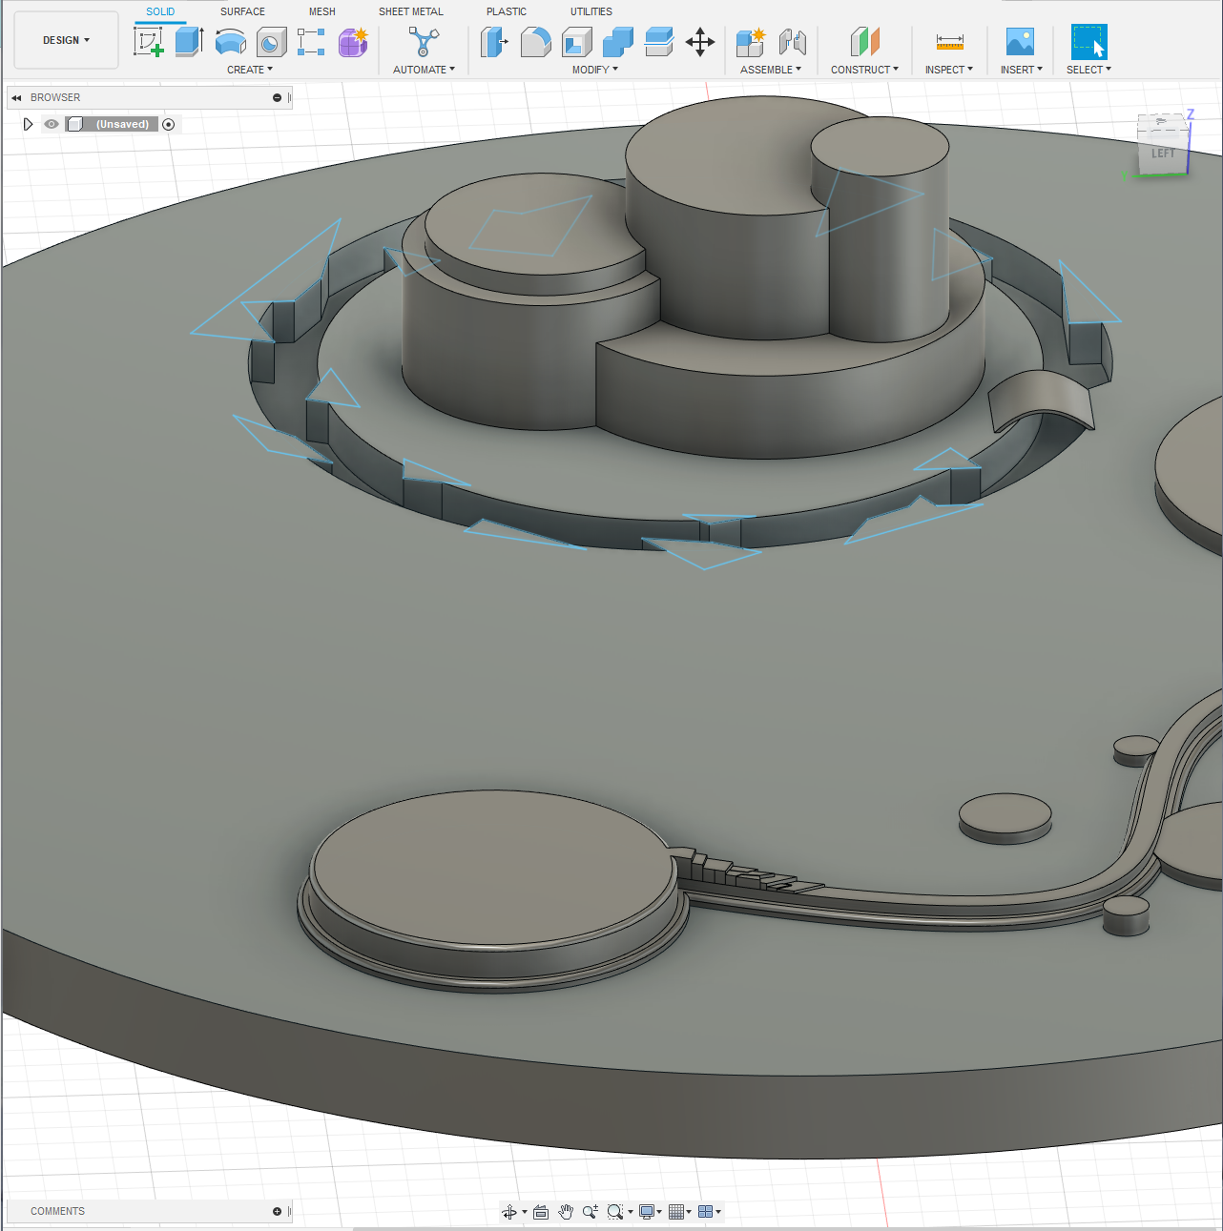Image resolution: width=1223 pixels, height=1231 pixels.
Task: Expand the Comments panel plus button
Action: pyautogui.click(x=277, y=1211)
